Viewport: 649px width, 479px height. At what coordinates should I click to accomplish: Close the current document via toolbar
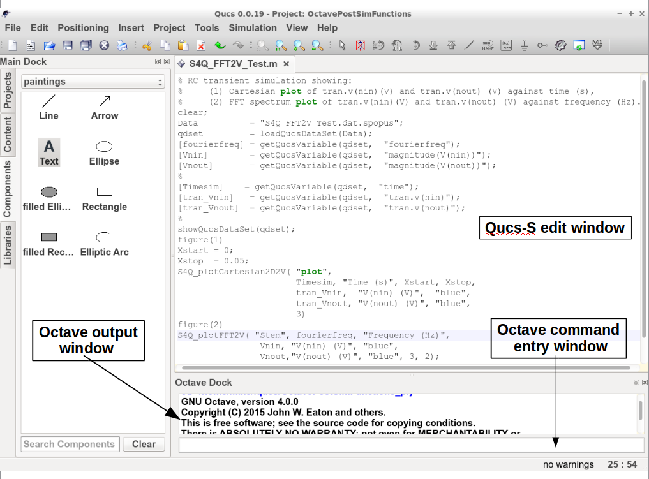point(104,45)
